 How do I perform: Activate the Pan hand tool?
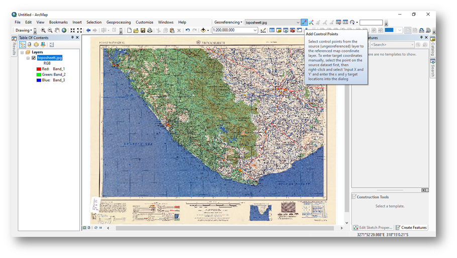pyautogui.click(x=57, y=30)
